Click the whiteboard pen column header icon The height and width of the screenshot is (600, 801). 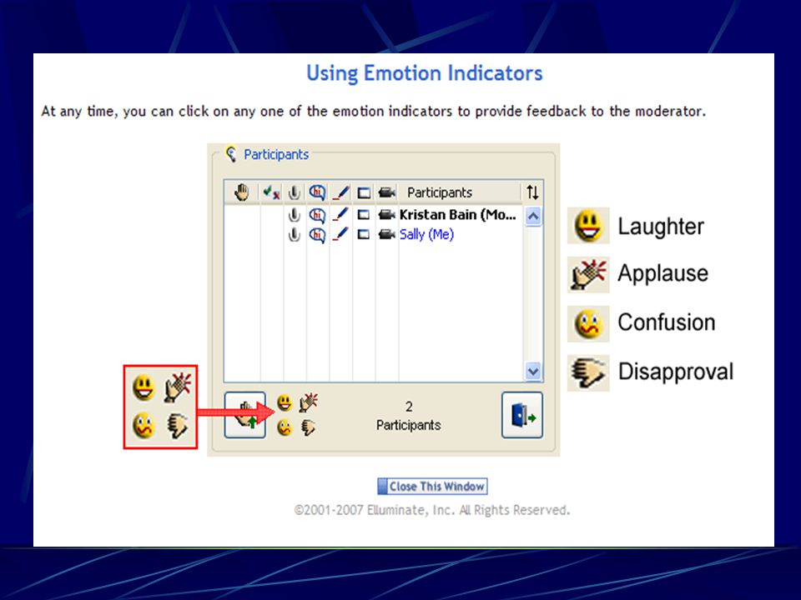340,192
